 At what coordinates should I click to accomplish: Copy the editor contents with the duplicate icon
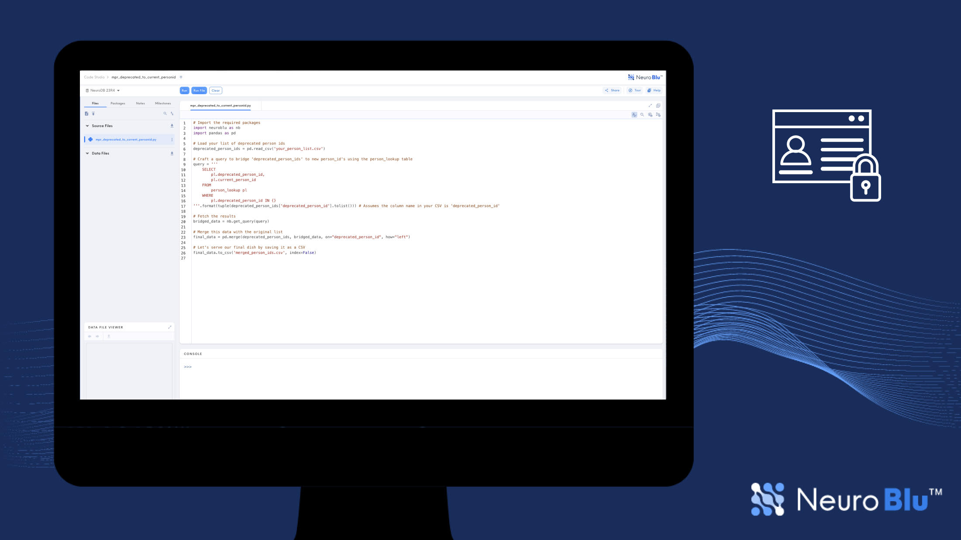pyautogui.click(x=658, y=106)
